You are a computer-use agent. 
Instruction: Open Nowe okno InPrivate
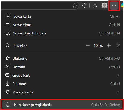click(62, 33)
